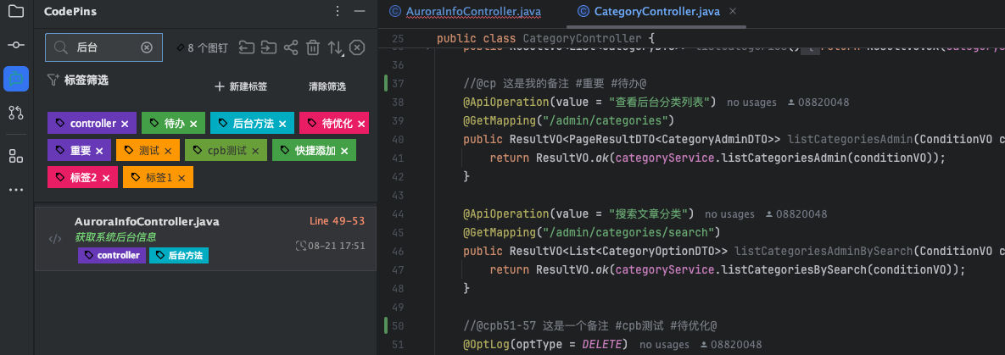Click the octagon clear-all icon
Viewport: 1005px width, 355px height.
click(x=358, y=47)
